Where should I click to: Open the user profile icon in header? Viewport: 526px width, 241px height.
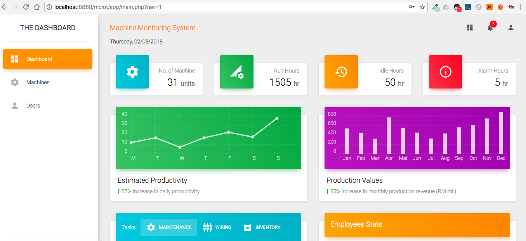[511, 28]
